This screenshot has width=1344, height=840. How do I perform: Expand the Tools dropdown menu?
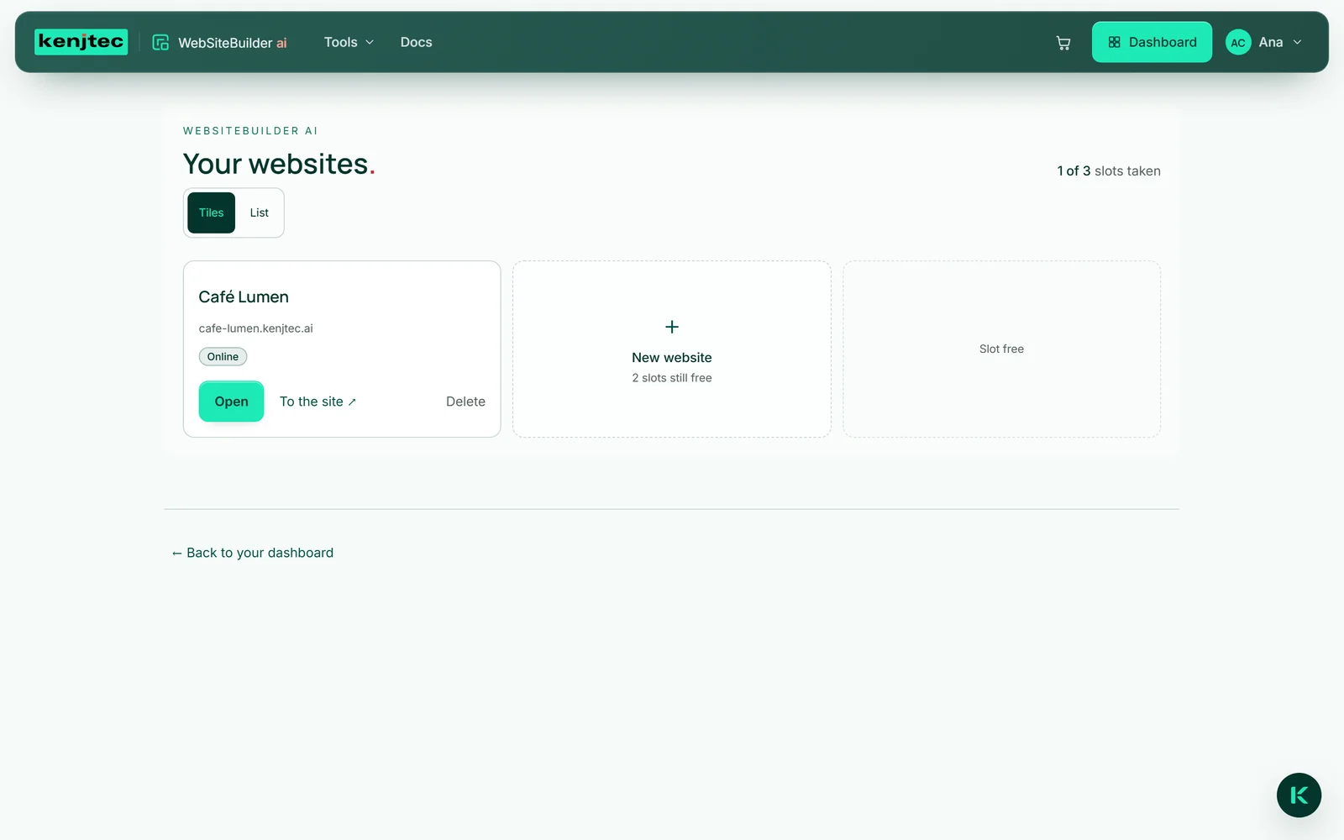pos(349,42)
